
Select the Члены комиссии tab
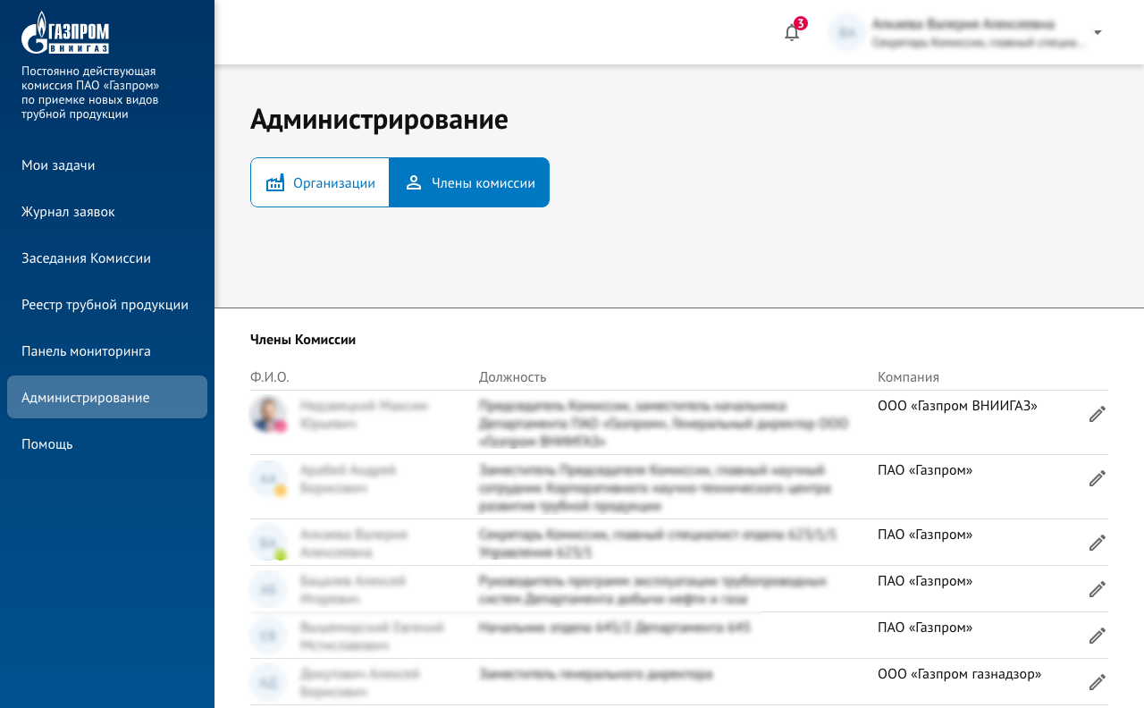coord(469,183)
